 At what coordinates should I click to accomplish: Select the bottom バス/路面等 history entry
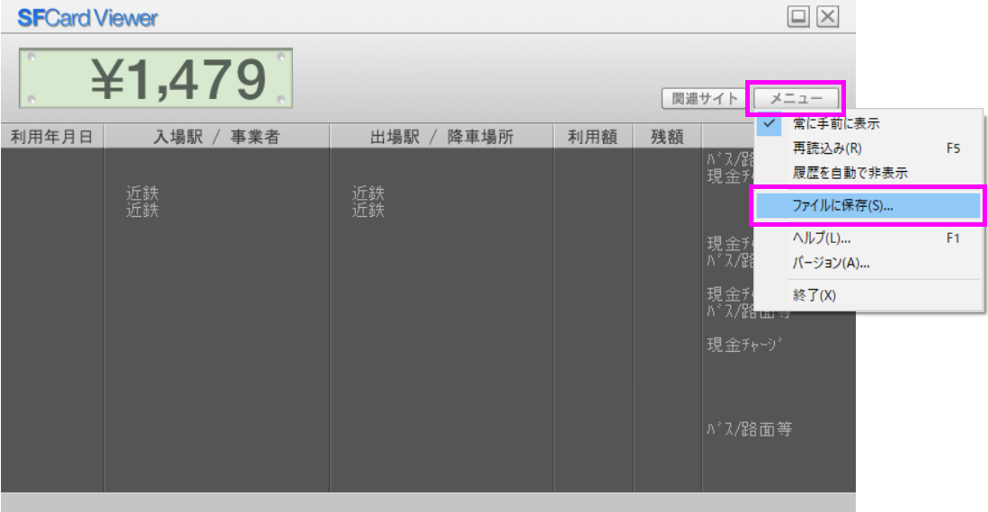point(750,429)
